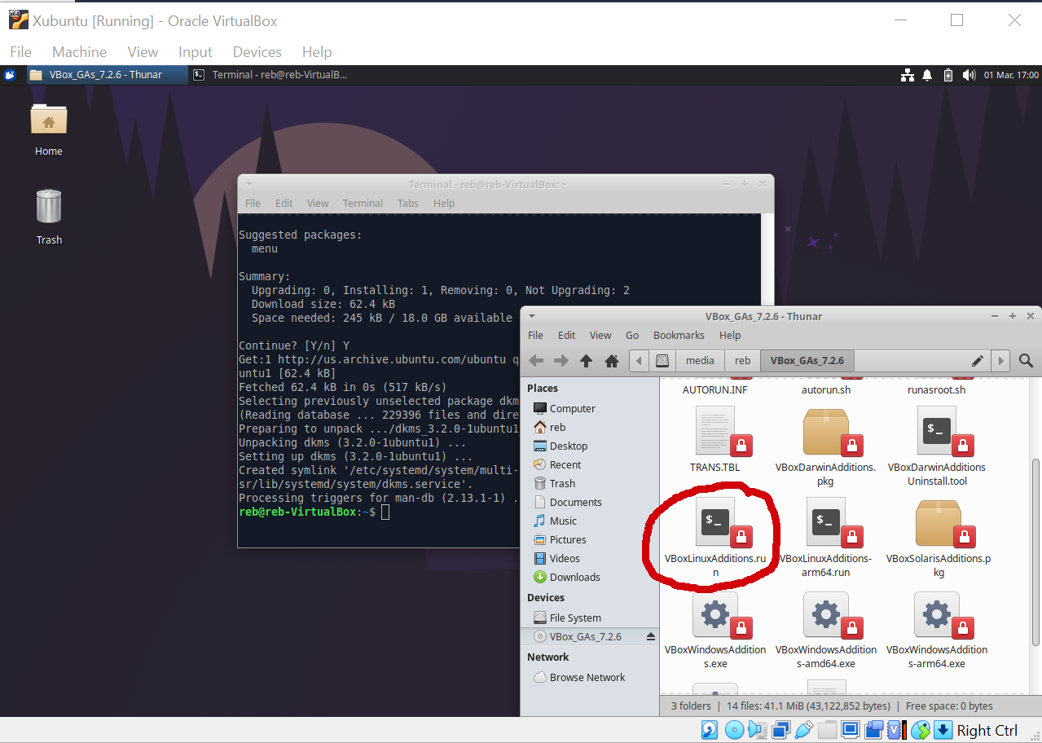
Task: Open the Thunar window menu arrow
Action: pyautogui.click(x=531, y=316)
